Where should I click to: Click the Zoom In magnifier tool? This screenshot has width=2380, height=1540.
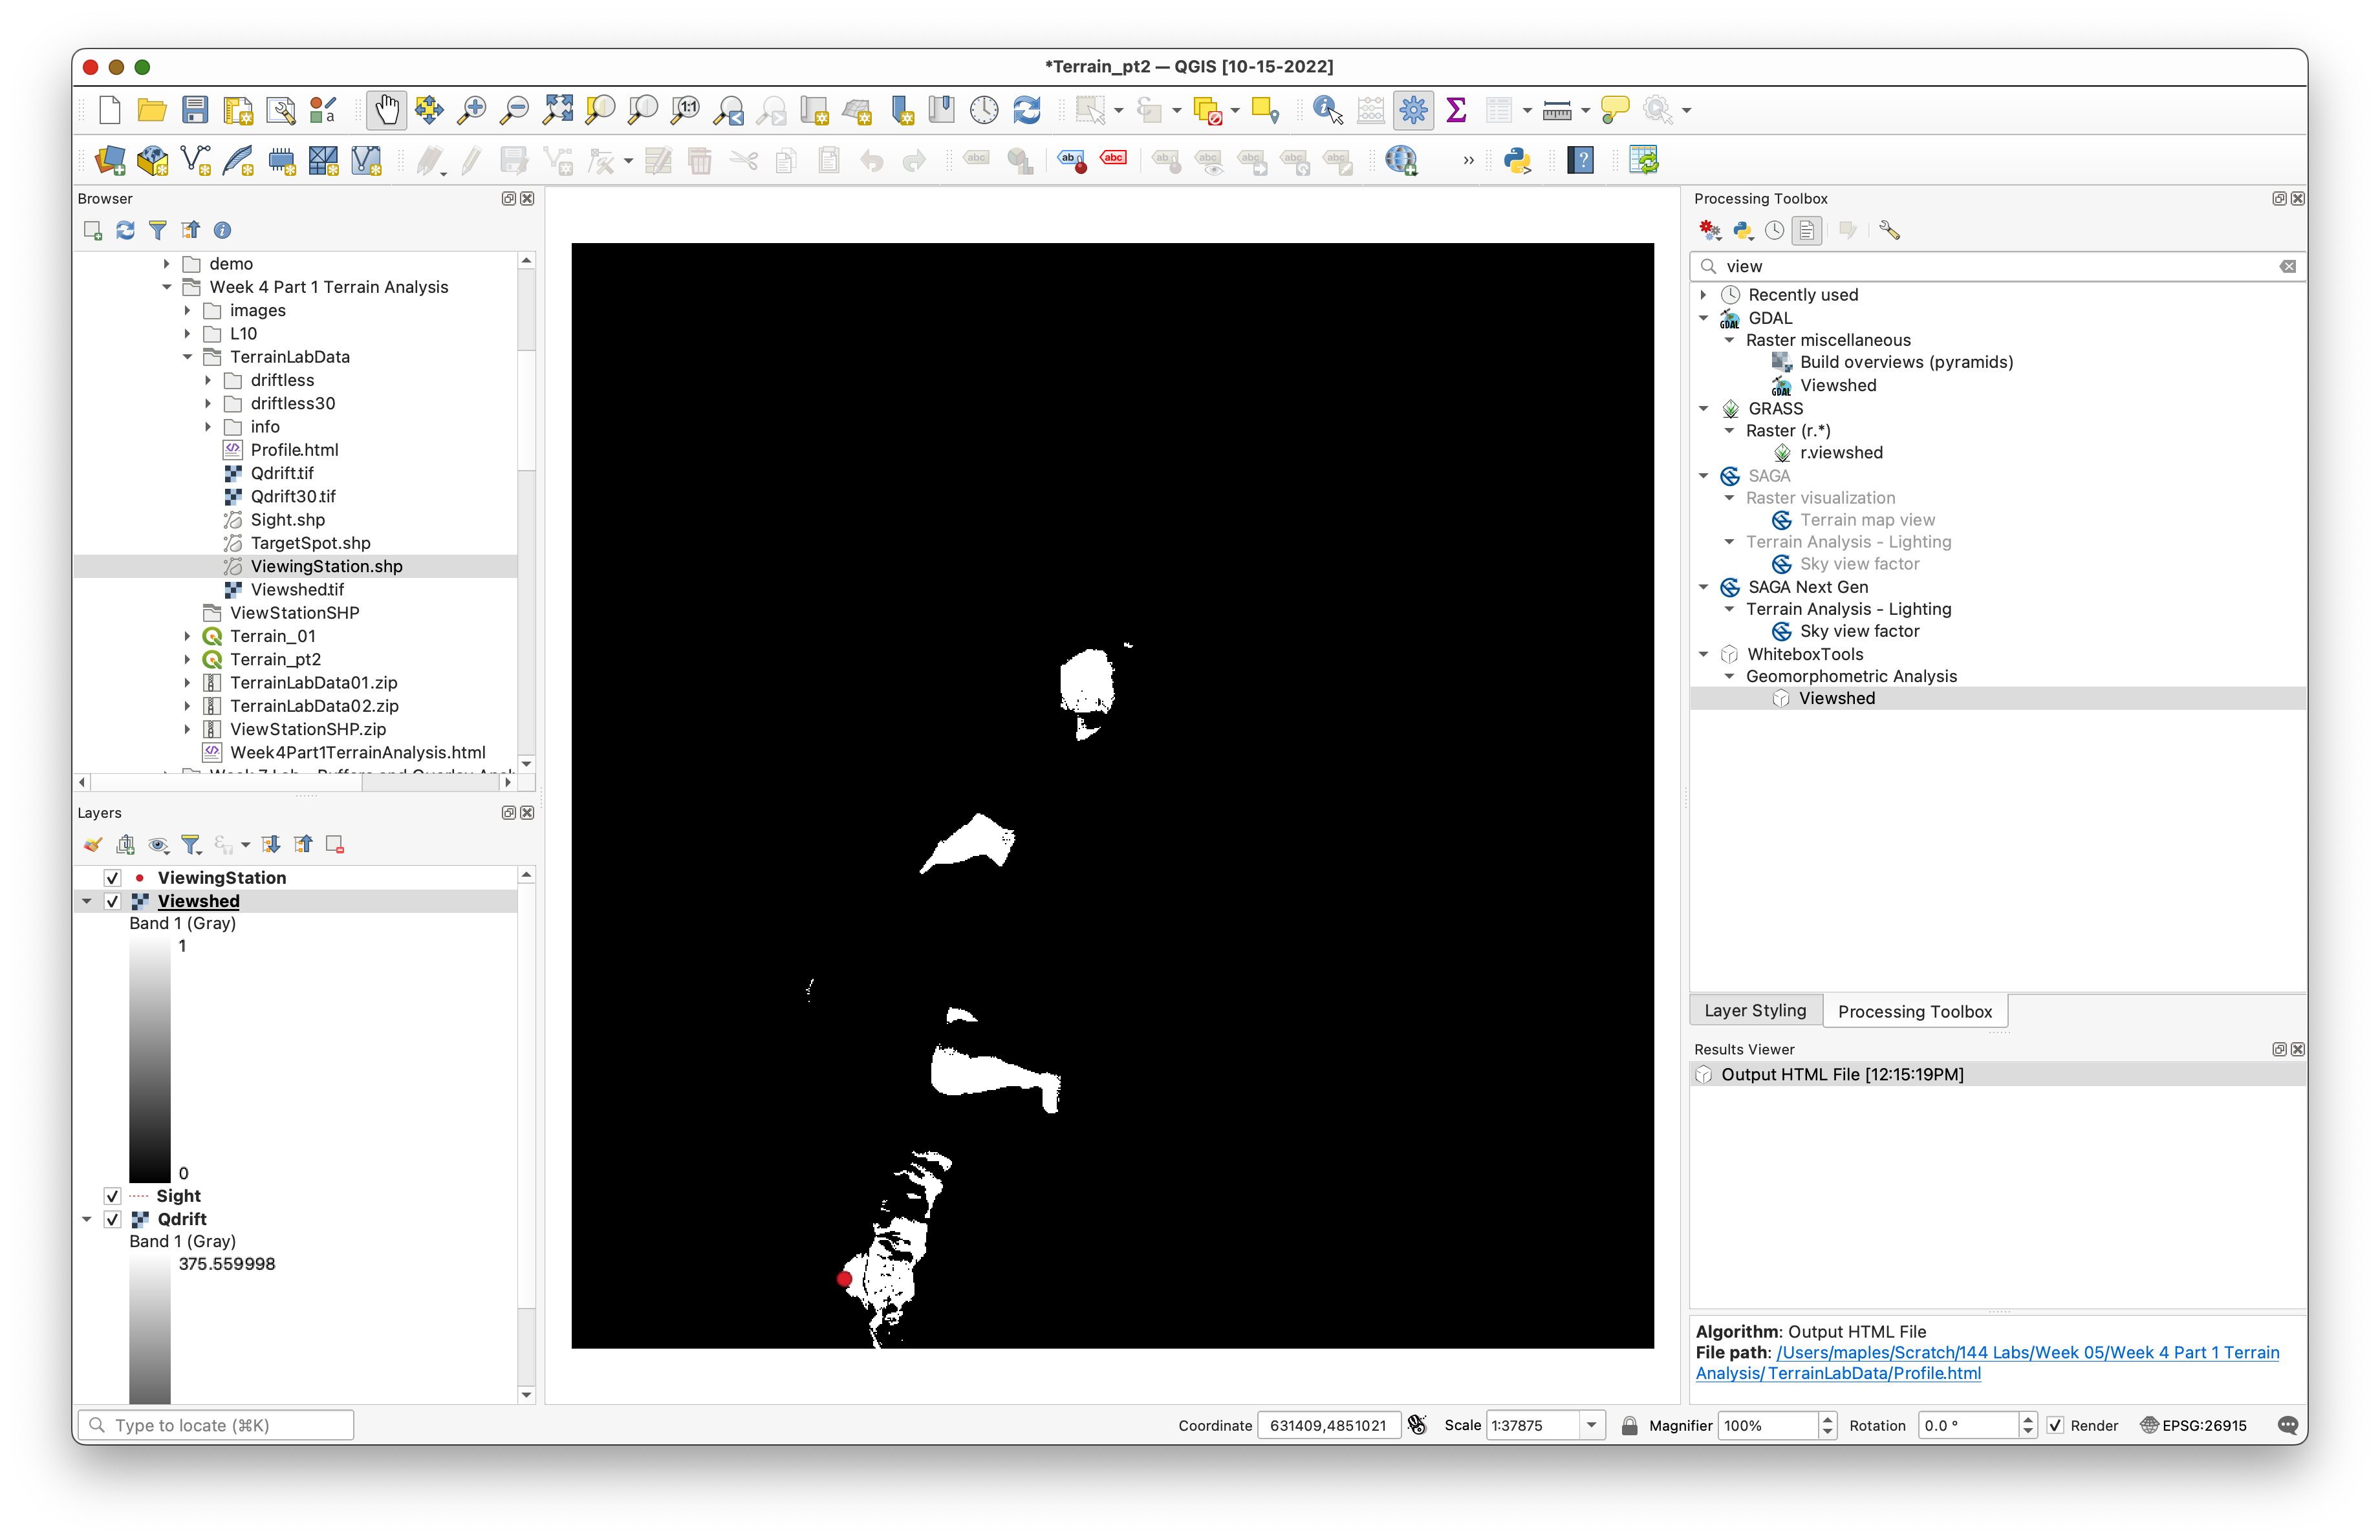coord(471,110)
